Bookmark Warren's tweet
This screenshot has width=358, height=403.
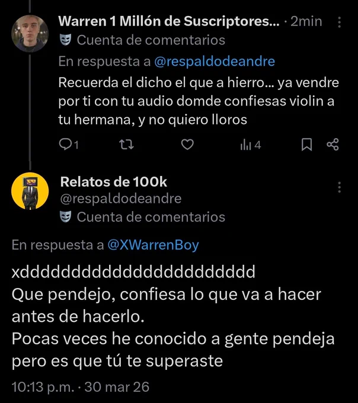(x=306, y=145)
